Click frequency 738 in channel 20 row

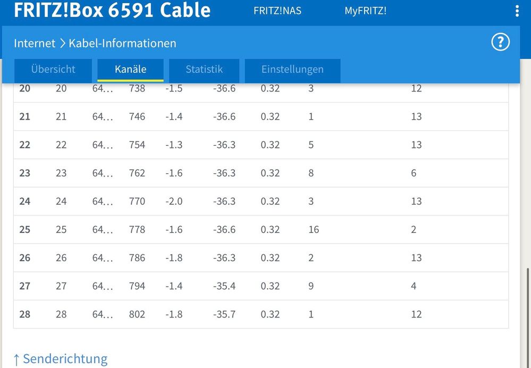(137, 88)
